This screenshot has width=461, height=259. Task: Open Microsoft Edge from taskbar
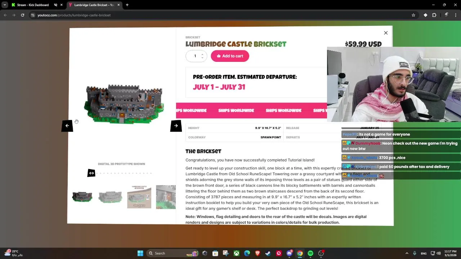click(247, 253)
